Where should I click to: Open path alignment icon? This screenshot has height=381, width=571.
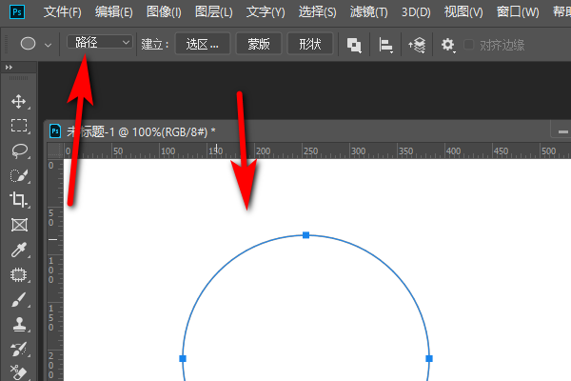[x=385, y=45]
